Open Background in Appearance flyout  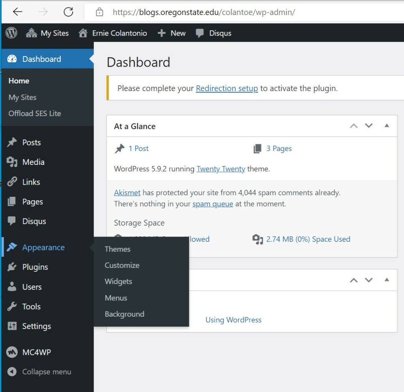(x=124, y=314)
